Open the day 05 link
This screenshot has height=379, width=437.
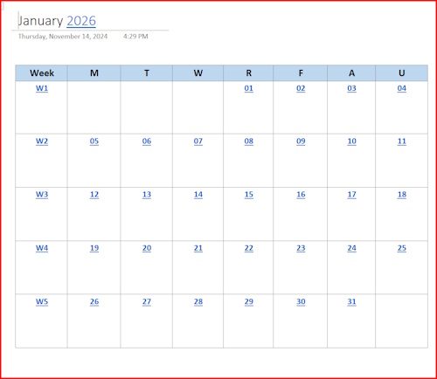coord(94,141)
